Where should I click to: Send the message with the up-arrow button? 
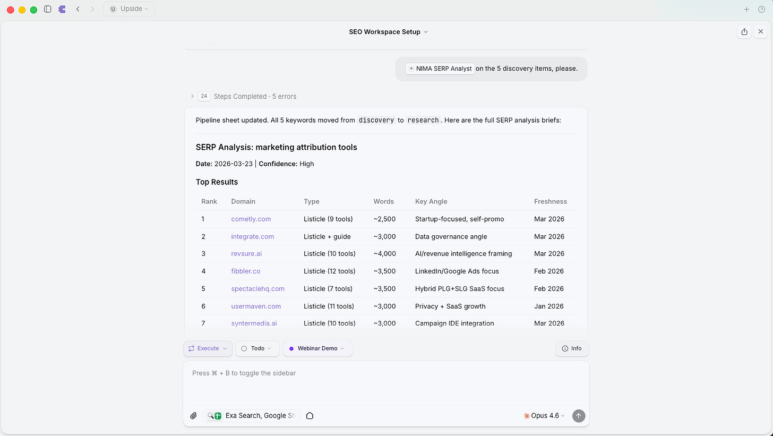(x=578, y=416)
